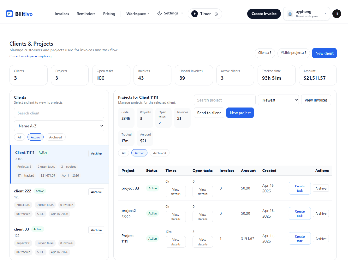Click the Amount $21,511.57 card
The height and width of the screenshot is (261, 348).
tap(318, 75)
